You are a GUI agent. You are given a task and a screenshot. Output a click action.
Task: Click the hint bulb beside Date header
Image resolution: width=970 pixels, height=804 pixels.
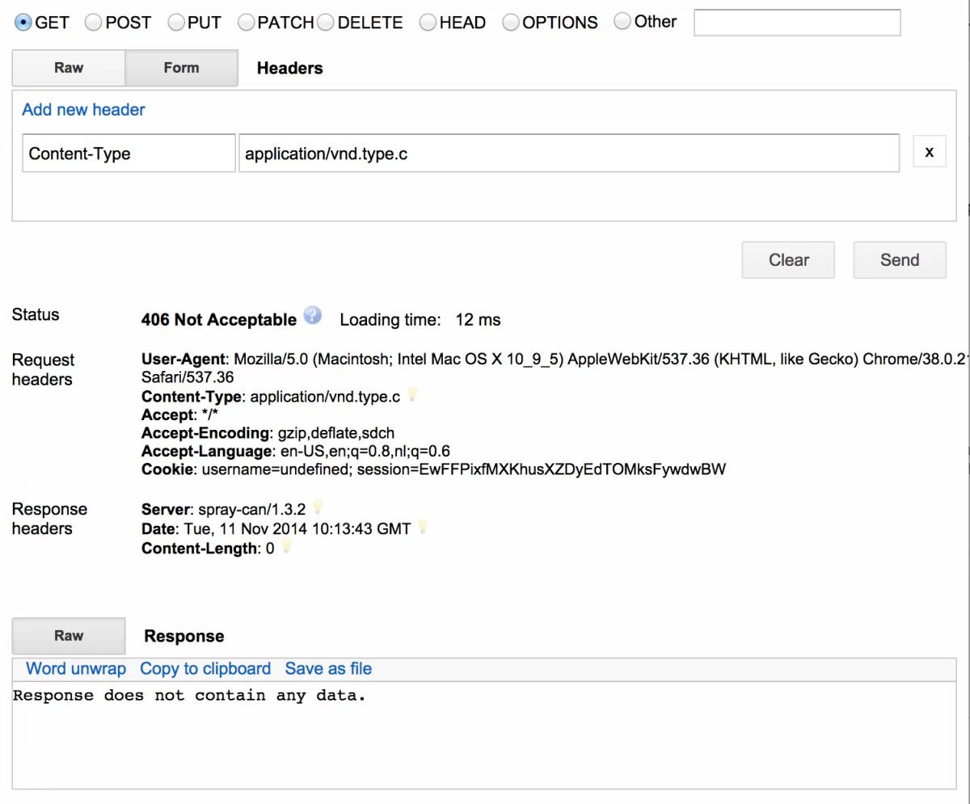[421, 528]
